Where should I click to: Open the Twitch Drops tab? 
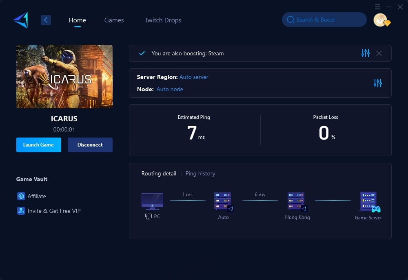pyautogui.click(x=163, y=20)
